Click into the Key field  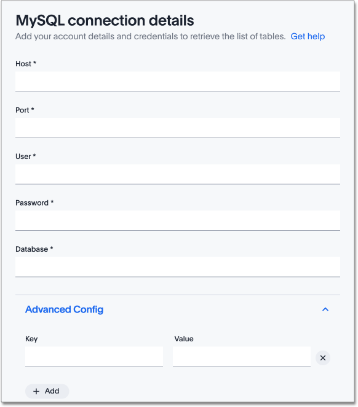coord(94,357)
